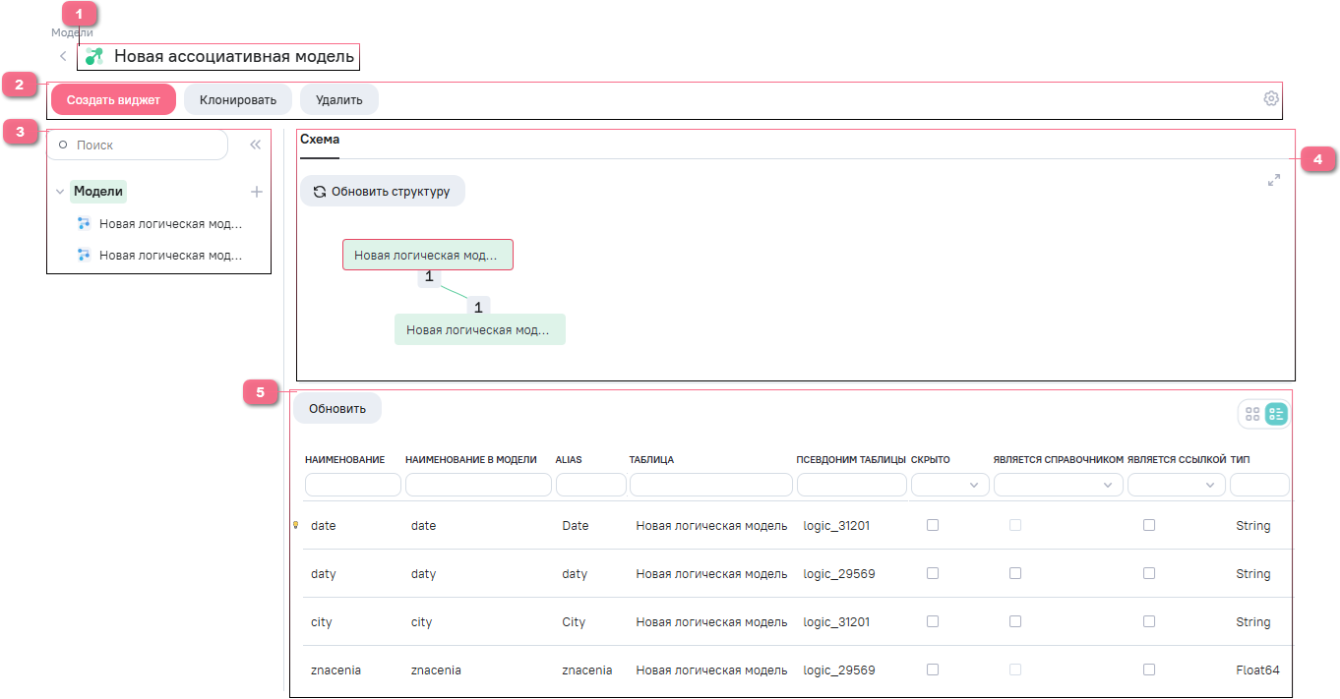Add a model with the plus icon
This screenshot has height=699, width=1340.
pyautogui.click(x=257, y=192)
